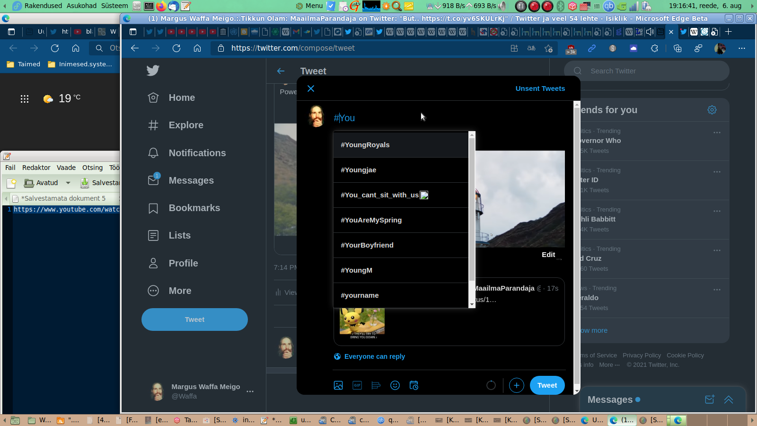This screenshot has width=757, height=426.
Task: Go back using arrow beside Tweet heading
Action: (281, 71)
